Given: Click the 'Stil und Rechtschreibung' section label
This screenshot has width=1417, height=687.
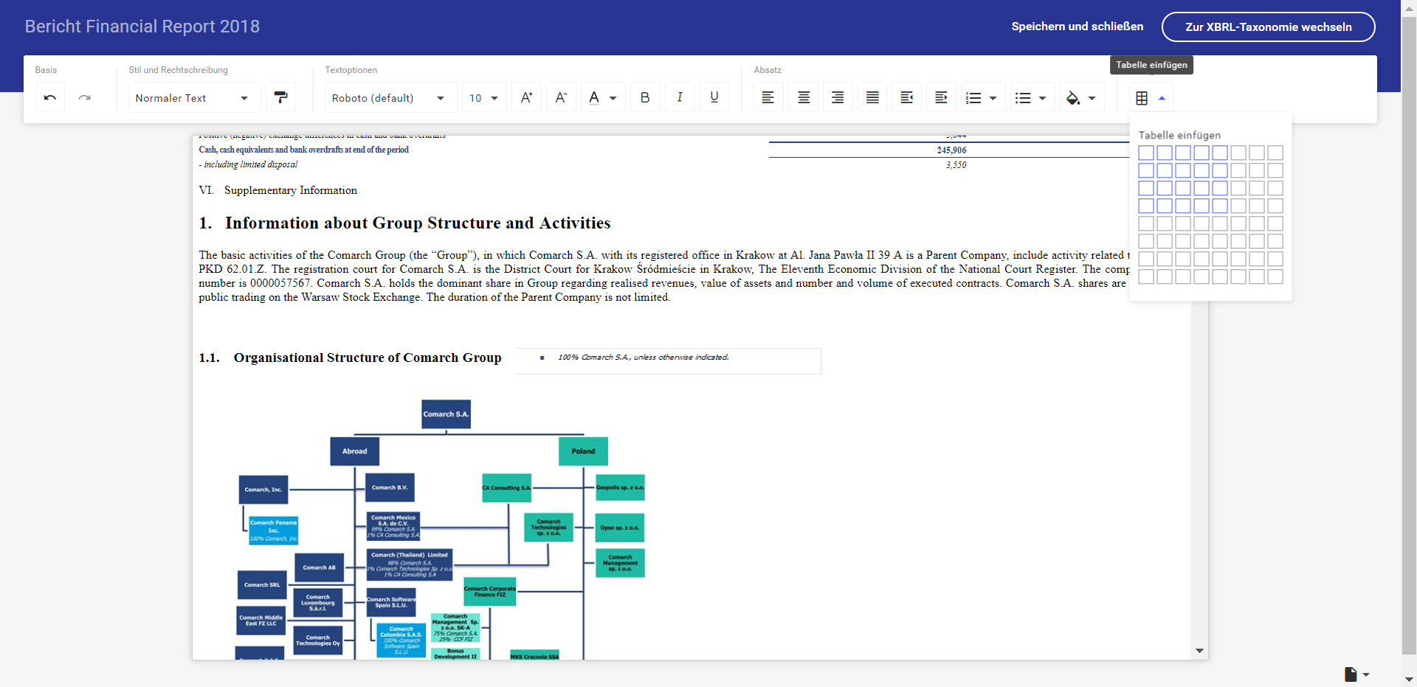Looking at the screenshot, I should coord(179,70).
